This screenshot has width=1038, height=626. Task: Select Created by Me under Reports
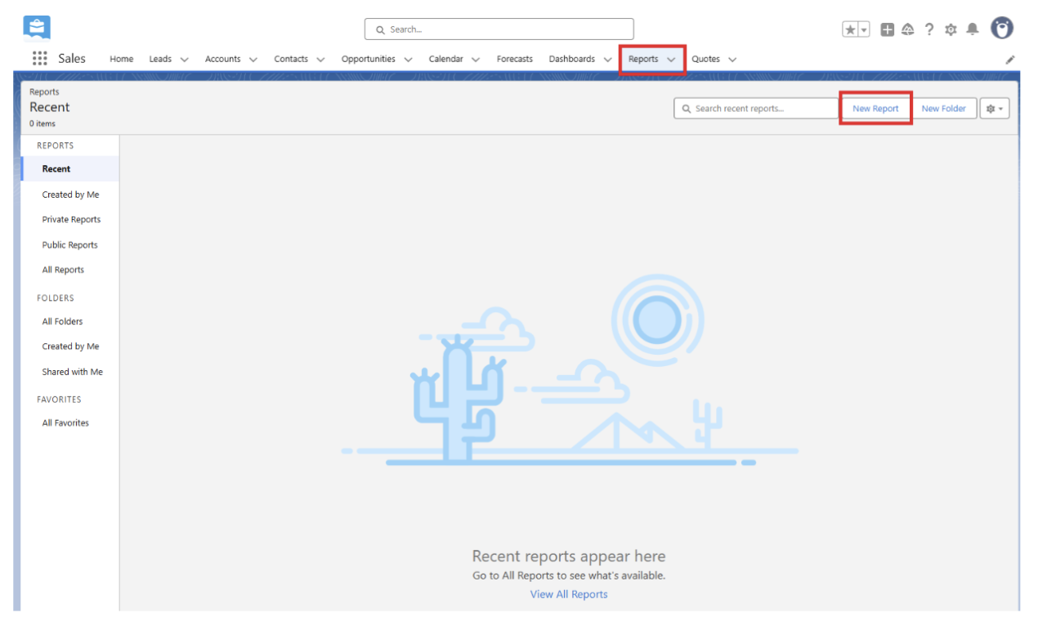[70, 195]
